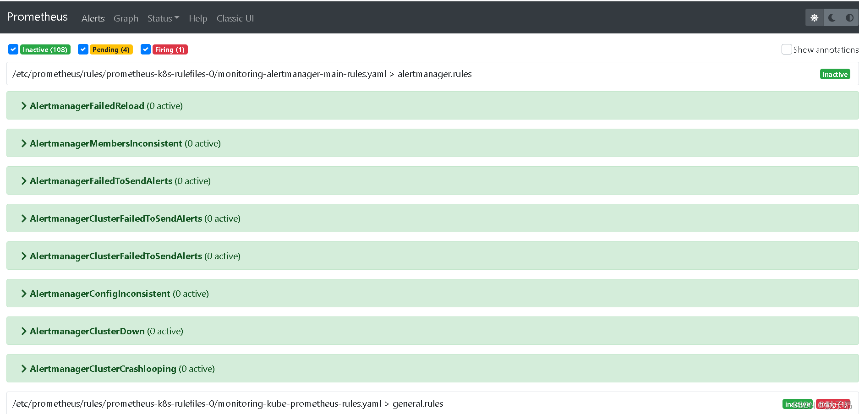
Task: Click the AlertmanagerMembersInconsistent rule name
Action: click(106, 143)
